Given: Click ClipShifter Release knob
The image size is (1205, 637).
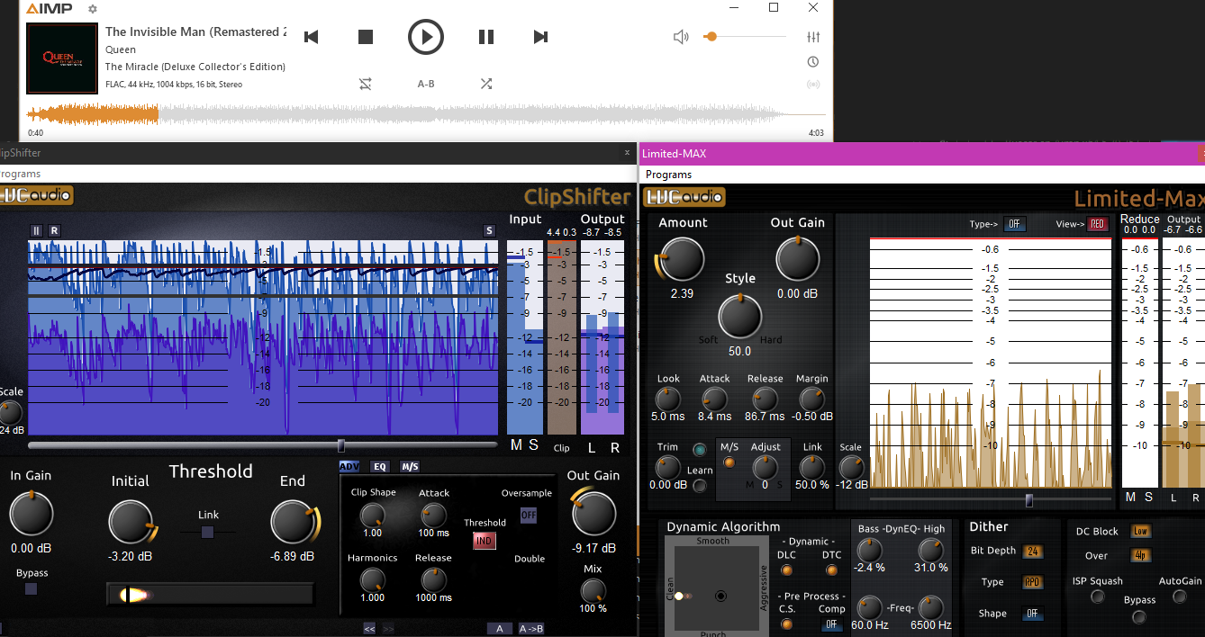Looking at the screenshot, I should [433, 580].
